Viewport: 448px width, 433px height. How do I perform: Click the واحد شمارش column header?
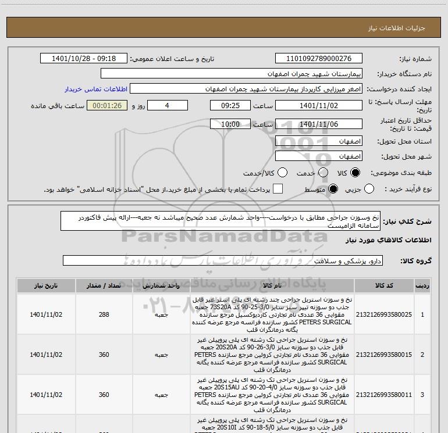click(x=161, y=286)
